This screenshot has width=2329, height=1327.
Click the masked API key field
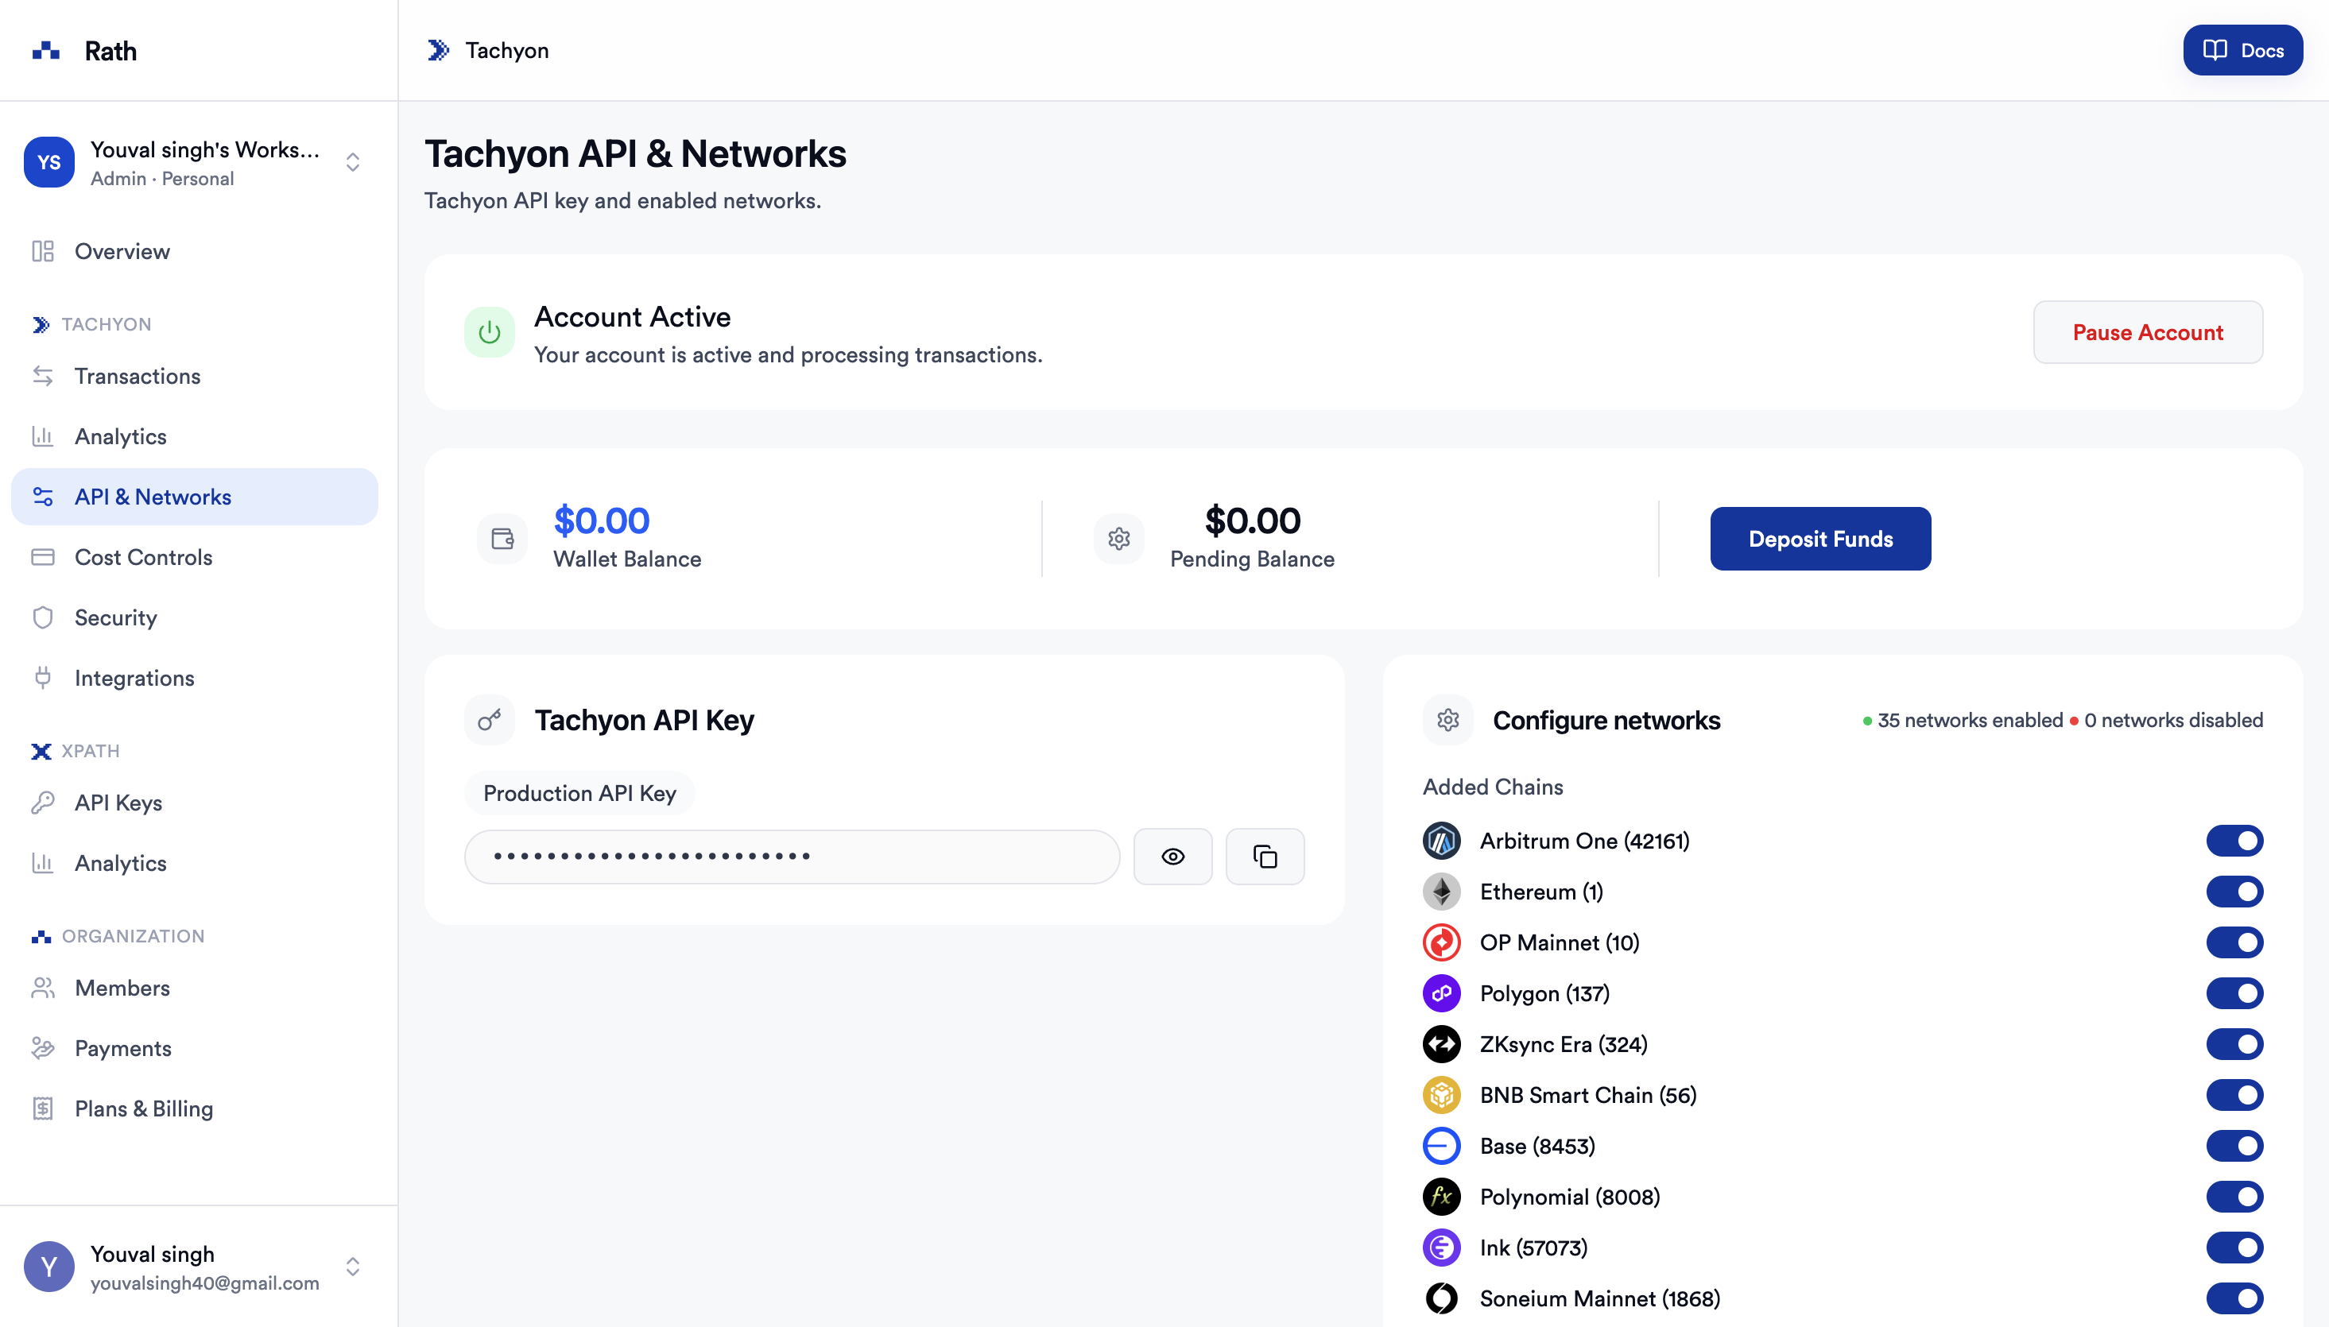(x=792, y=857)
